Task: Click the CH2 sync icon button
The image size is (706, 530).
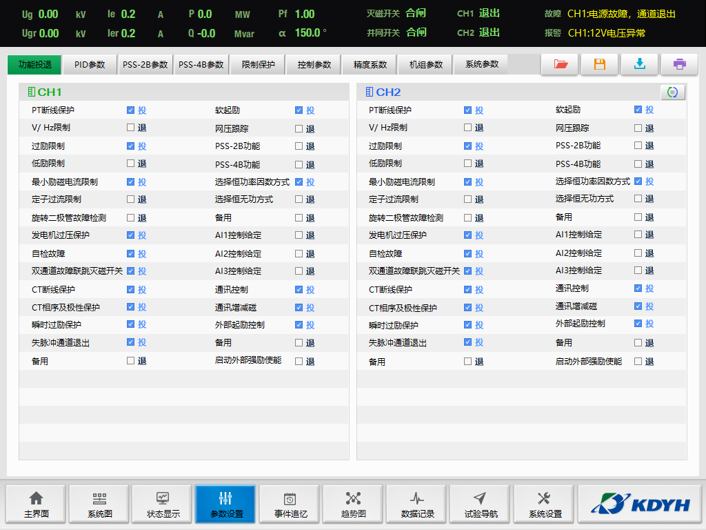Action: pyautogui.click(x=672, y=92)
